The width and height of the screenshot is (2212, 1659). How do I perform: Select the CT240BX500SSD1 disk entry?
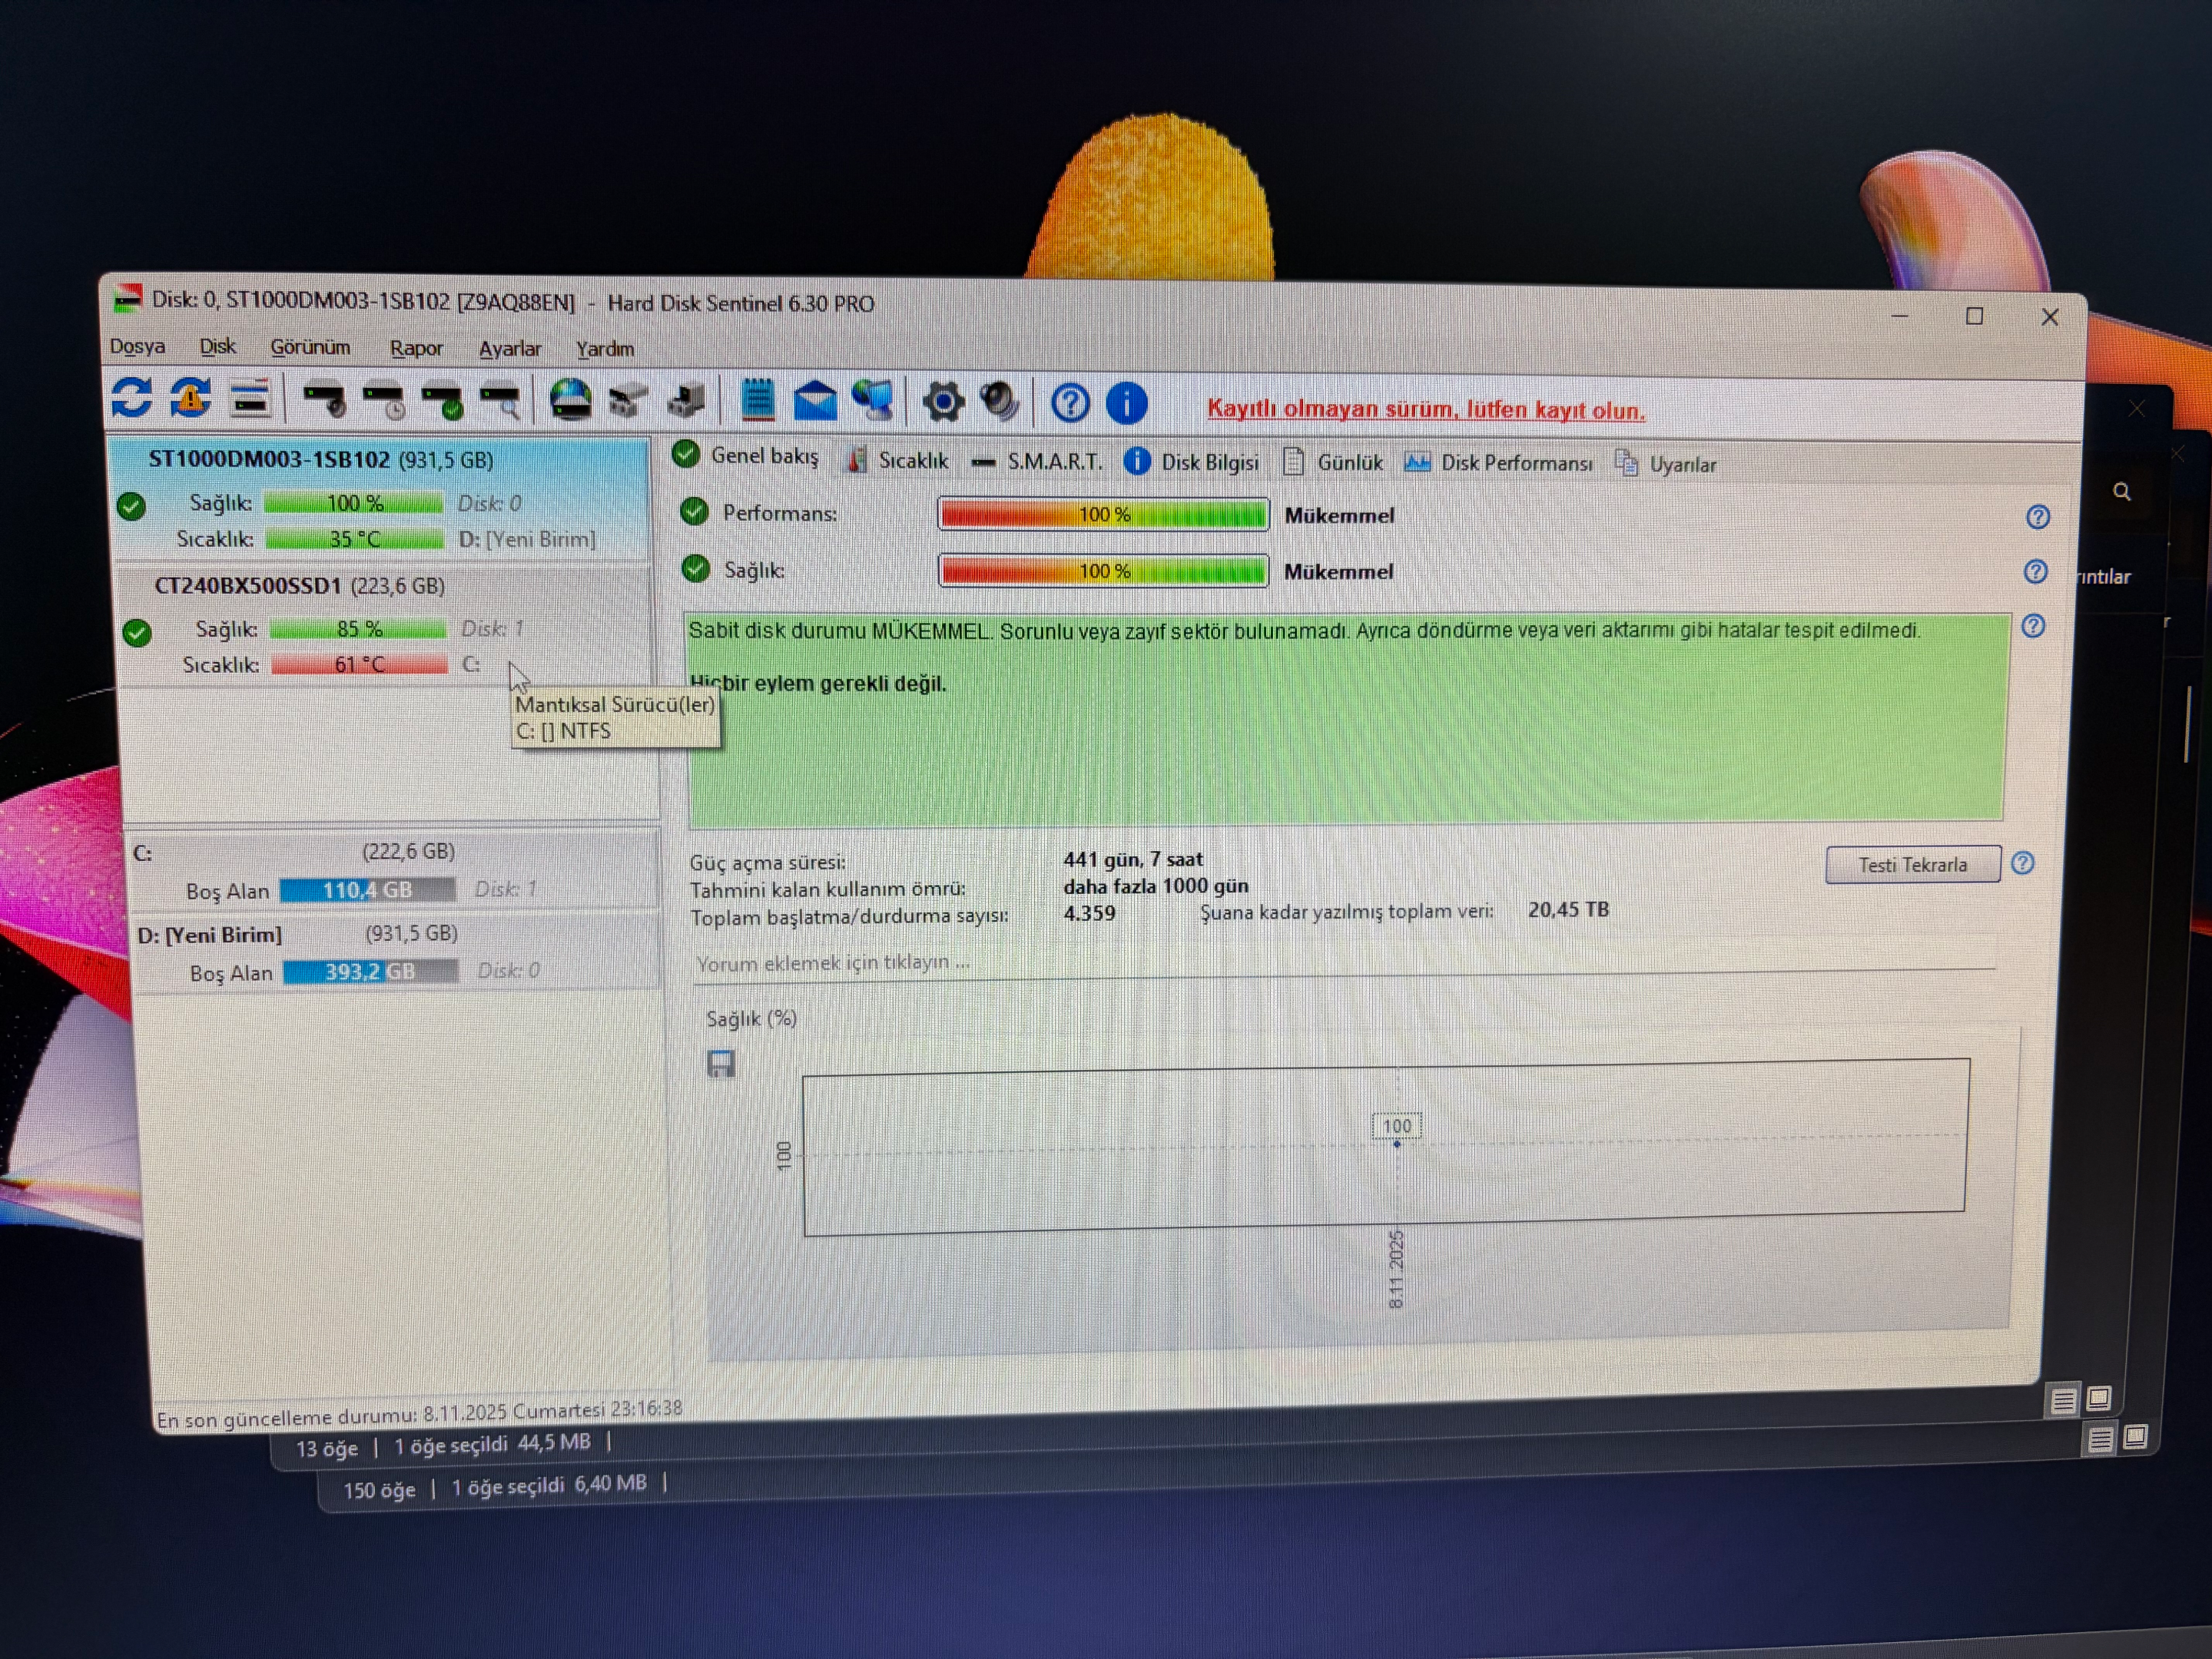pos(385,626)
